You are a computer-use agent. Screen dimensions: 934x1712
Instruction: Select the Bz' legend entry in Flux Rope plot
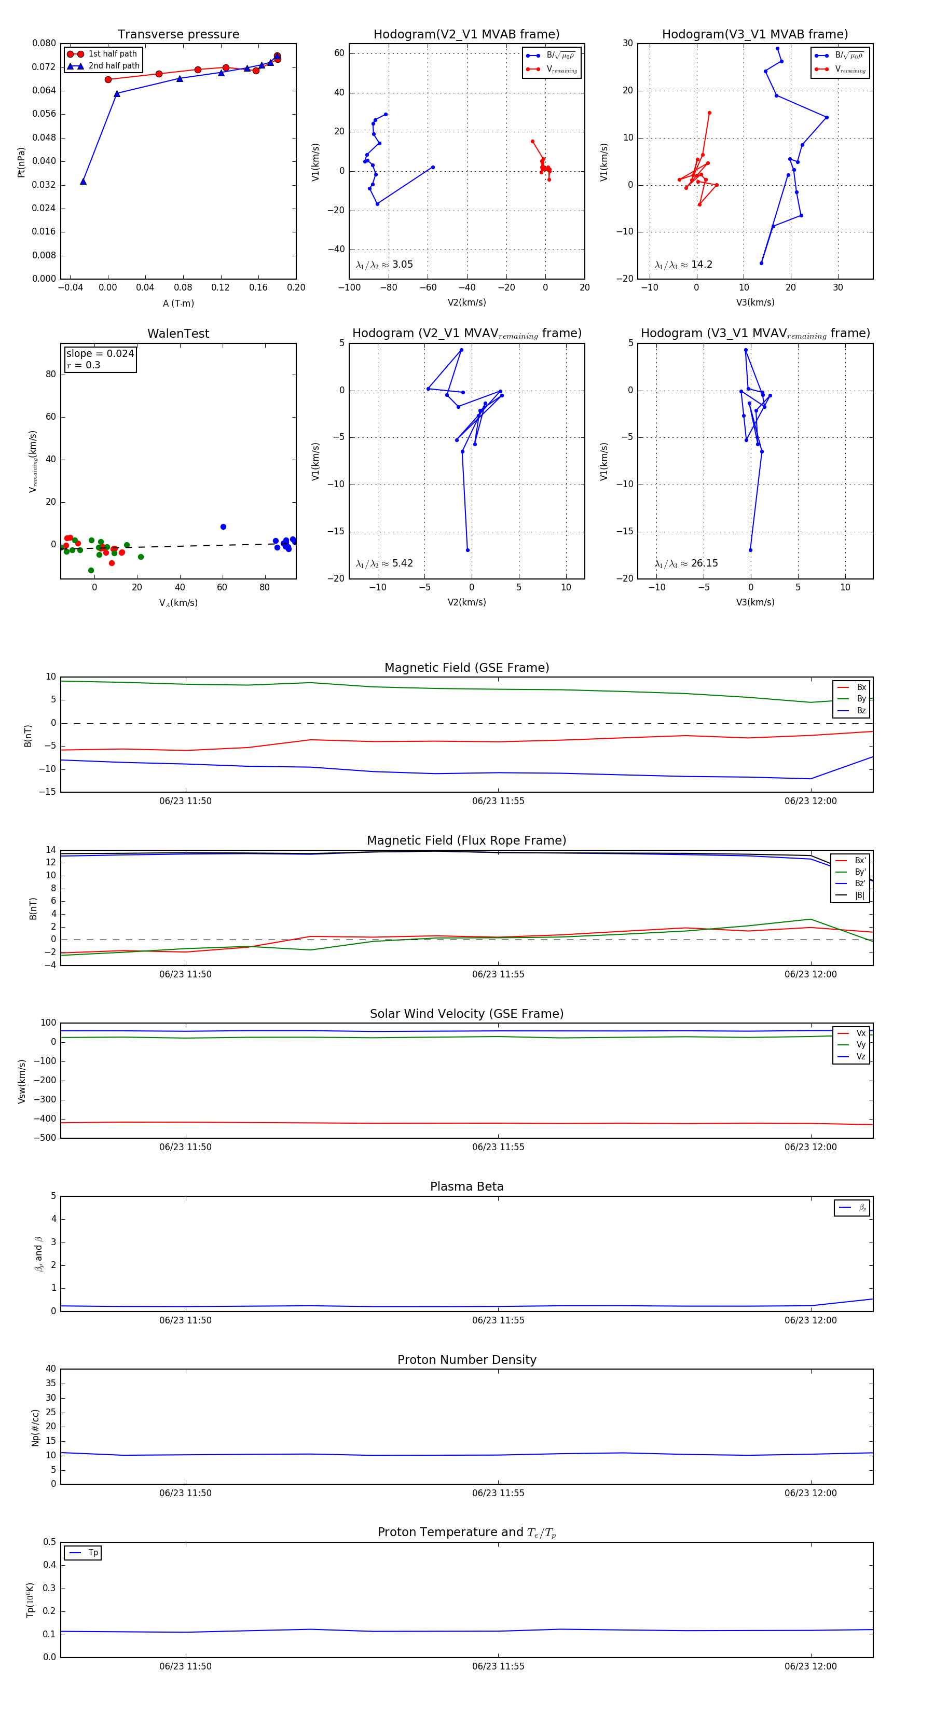(851, 884)
